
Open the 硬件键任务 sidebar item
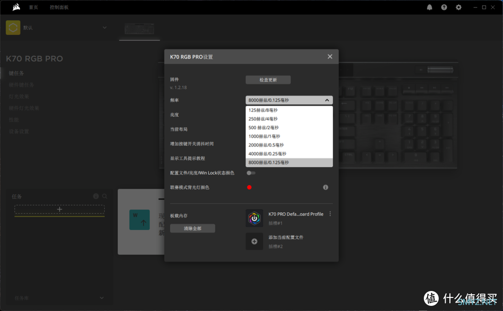pos(21,85)
